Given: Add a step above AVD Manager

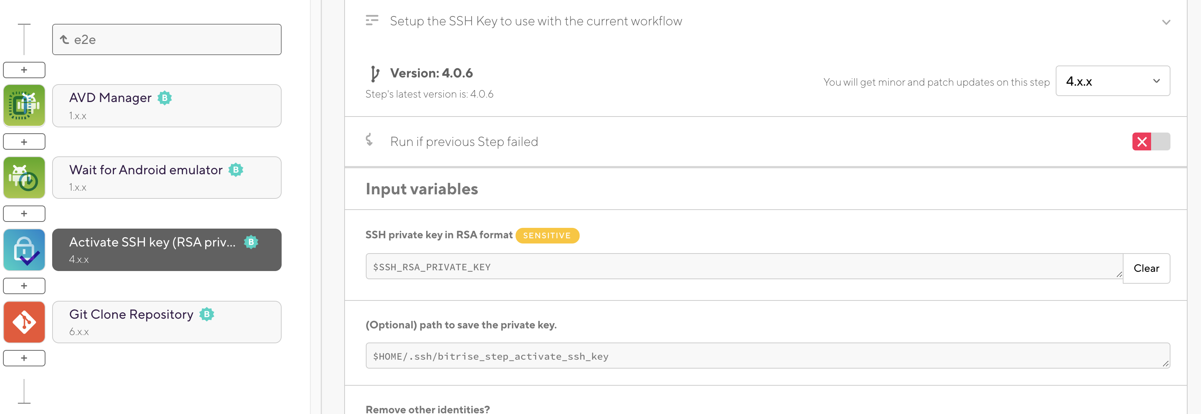Looking at the screenshot, I should pyautogui.click(x=24, y=70).
